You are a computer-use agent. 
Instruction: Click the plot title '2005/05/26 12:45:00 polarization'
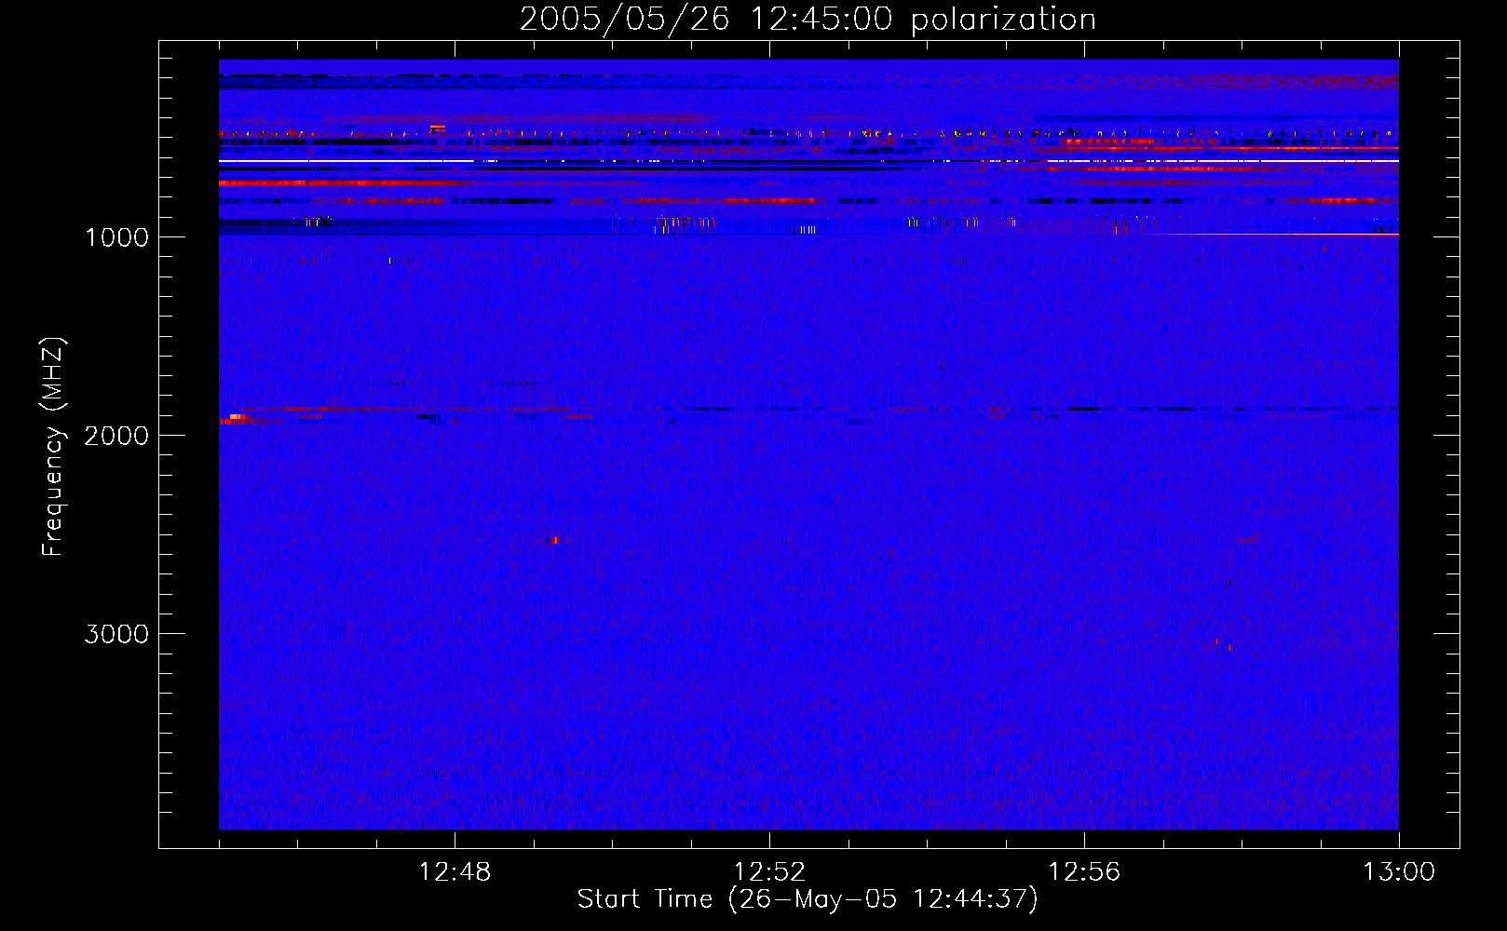tap(808, 20)
